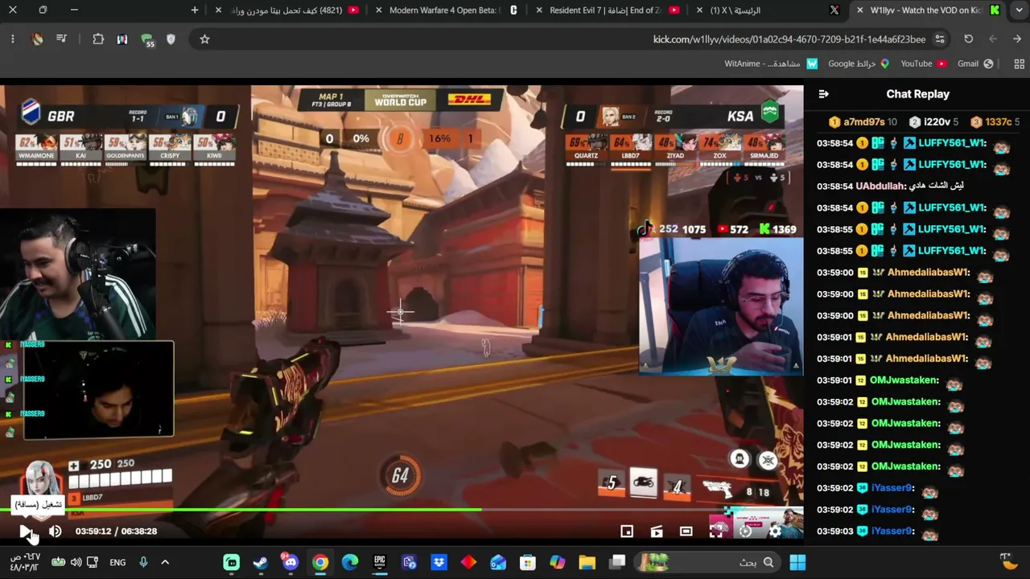Click the taskbar search box
Viewport: 1030px width, 579px height.
coord(708,562)
